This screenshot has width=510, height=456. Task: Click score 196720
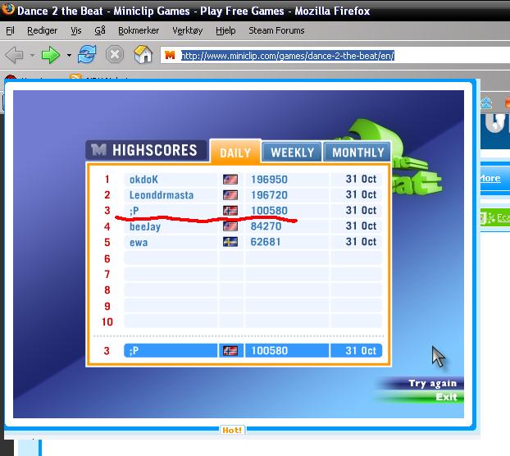coord(269,195)
